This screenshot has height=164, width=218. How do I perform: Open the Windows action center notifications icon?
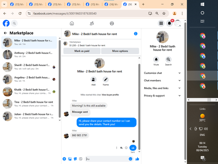tap(202, 158)
